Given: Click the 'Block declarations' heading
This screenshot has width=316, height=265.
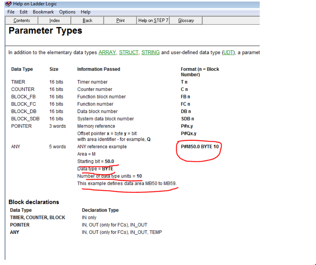Looking at the screenshot, I should (x=34, y=202).
